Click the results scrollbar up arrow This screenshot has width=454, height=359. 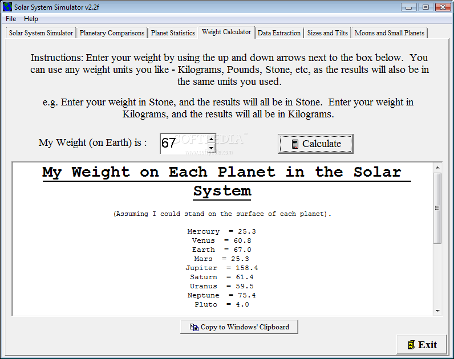click(437, 168)
